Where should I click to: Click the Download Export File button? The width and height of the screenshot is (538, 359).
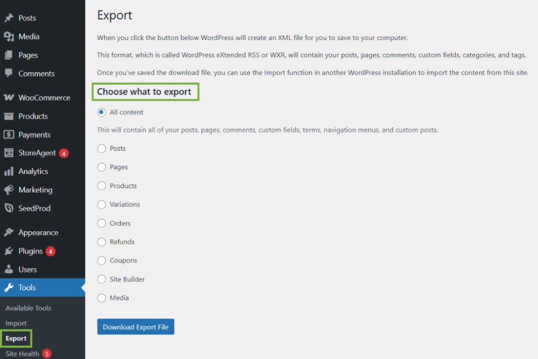pyautogui.click(x=136, y=327)
